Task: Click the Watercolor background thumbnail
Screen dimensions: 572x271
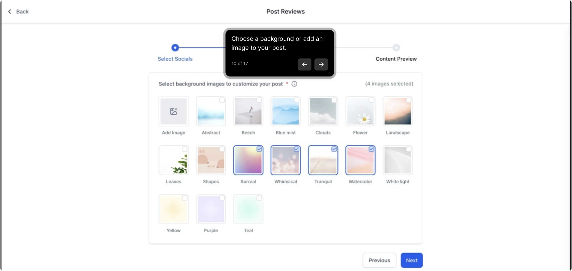Action: point(360,160)
